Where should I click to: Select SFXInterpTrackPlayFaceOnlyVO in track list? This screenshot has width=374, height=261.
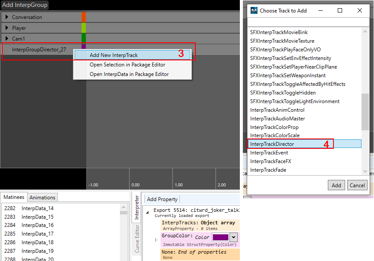[305, 49]
